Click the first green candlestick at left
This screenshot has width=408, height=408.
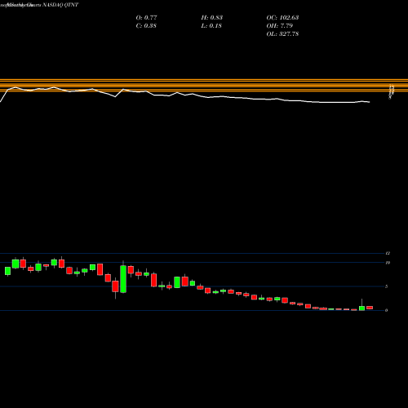point(7,271)
